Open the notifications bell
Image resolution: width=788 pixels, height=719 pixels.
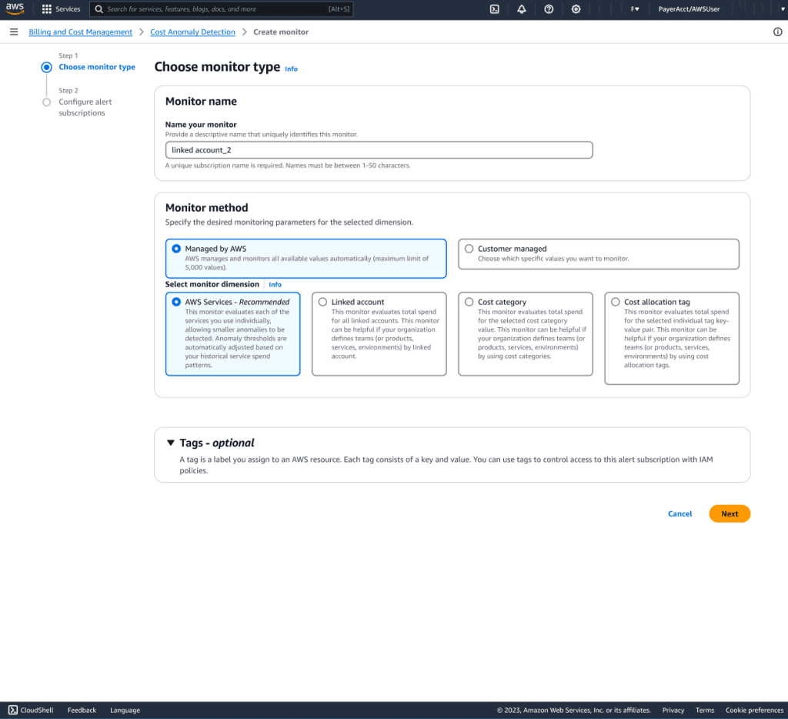523,9
